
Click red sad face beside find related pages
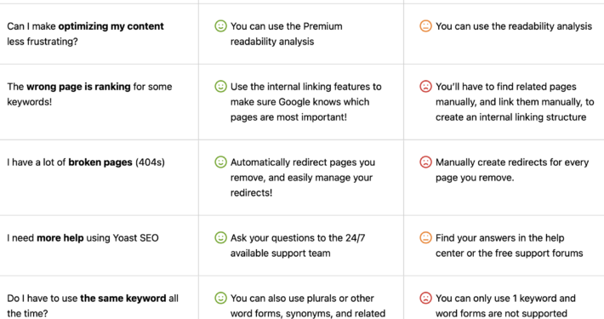tap(425, 86)
